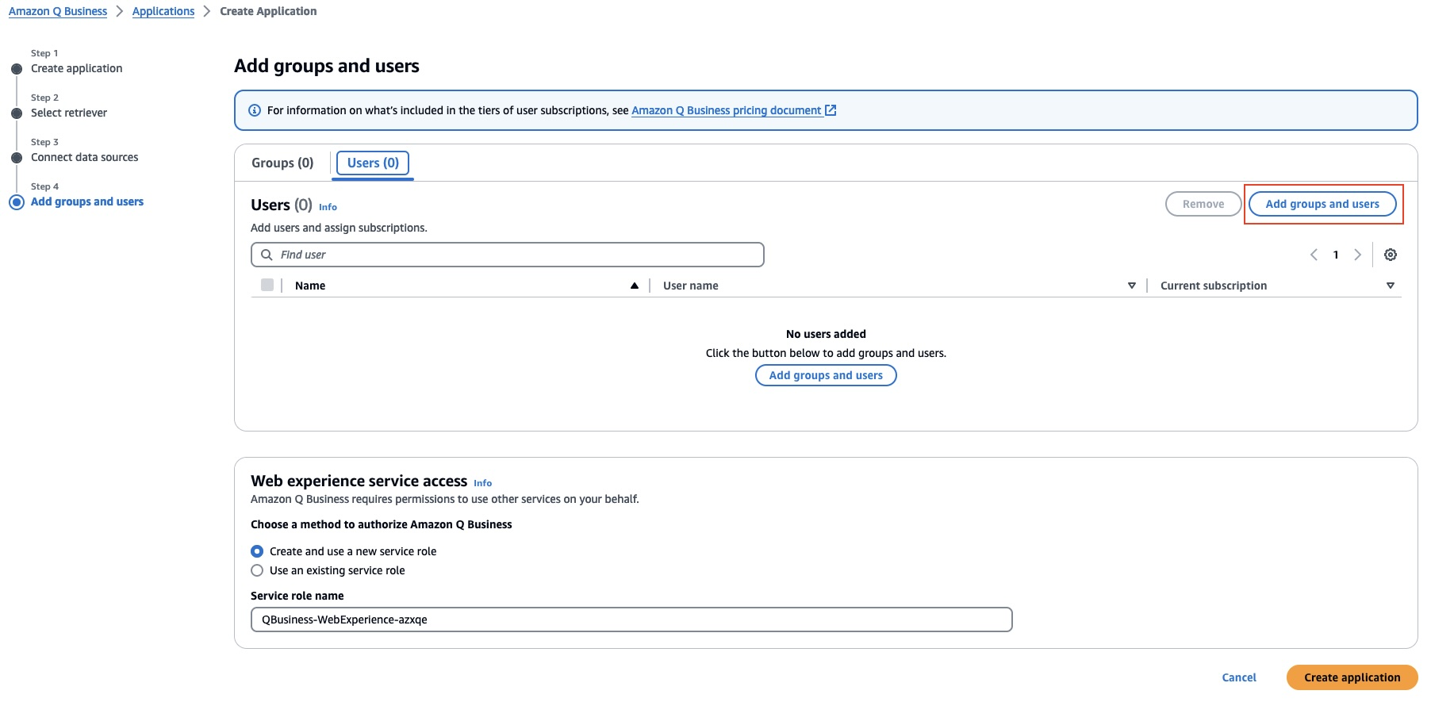
Task: Sort ascending by the Name column arrow
Action: click(x=635, y=286)
